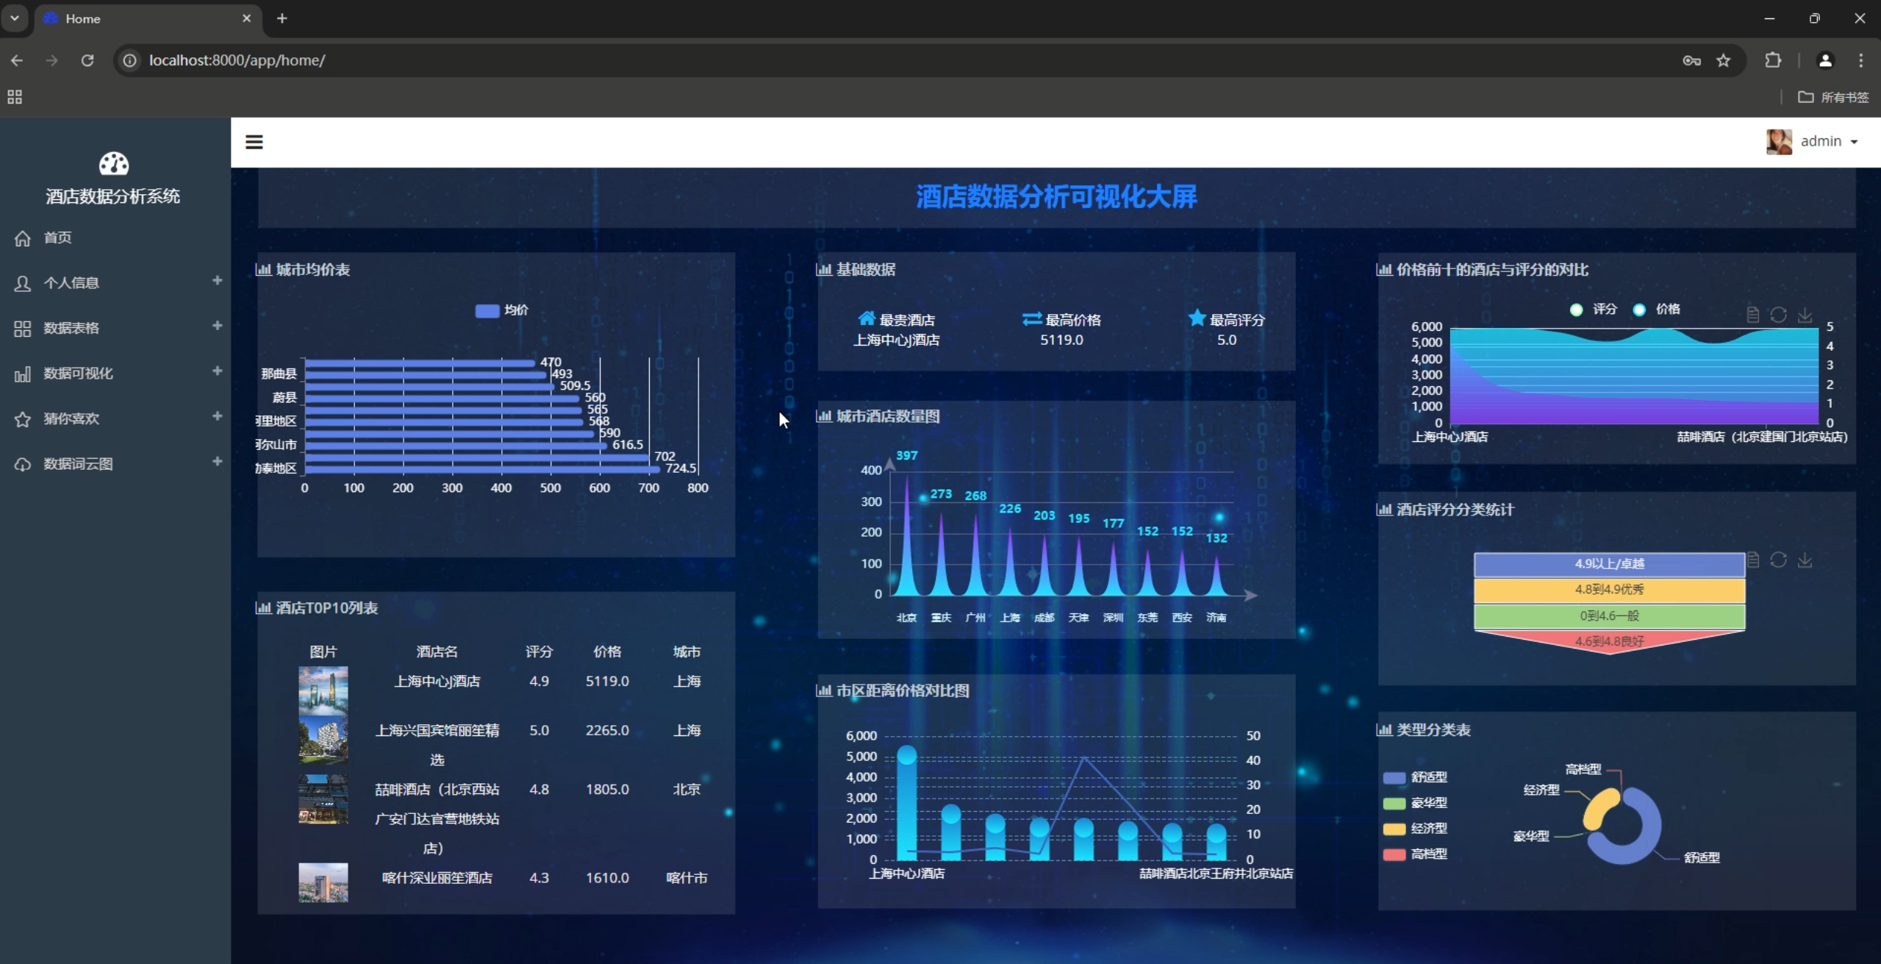Click the arrows icon next to 最高价格

pos(1032,318)
